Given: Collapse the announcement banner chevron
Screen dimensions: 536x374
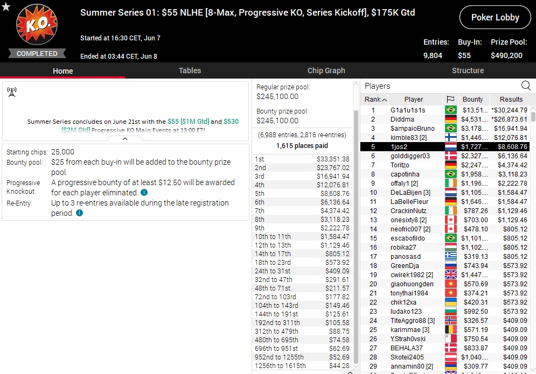Looking at the screenshot, I should (x=125, y=139).
